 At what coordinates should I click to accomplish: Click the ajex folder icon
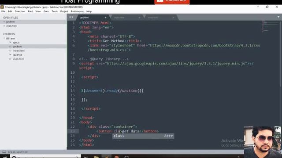pos(7,38)
